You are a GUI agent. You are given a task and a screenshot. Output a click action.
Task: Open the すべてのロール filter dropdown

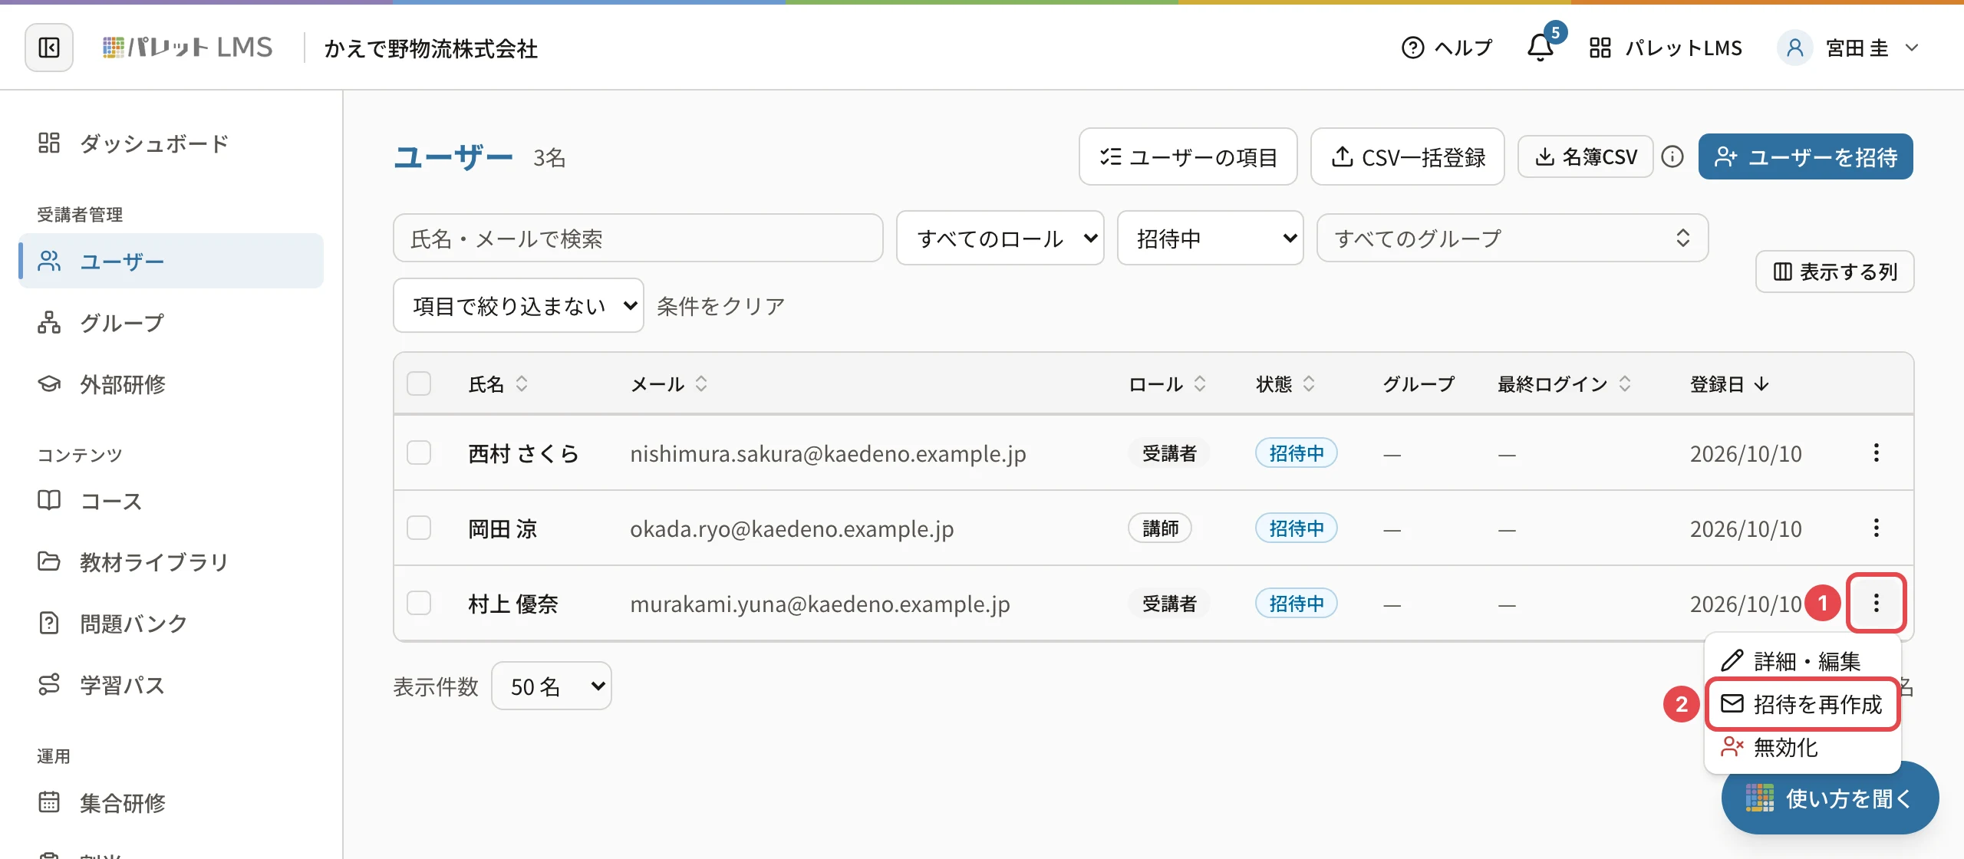[x=1000, y=239]
